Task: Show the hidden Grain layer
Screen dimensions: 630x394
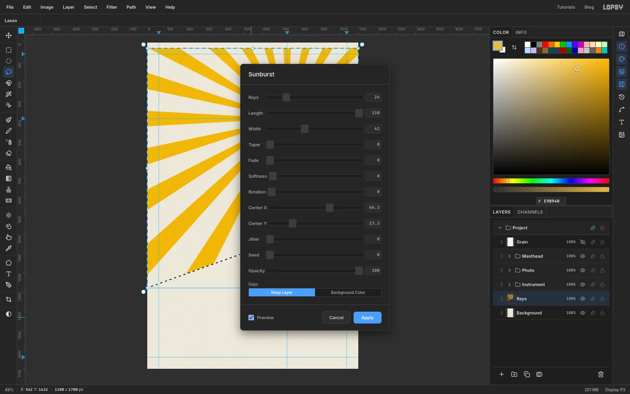Action: click(x=583, y=242)
